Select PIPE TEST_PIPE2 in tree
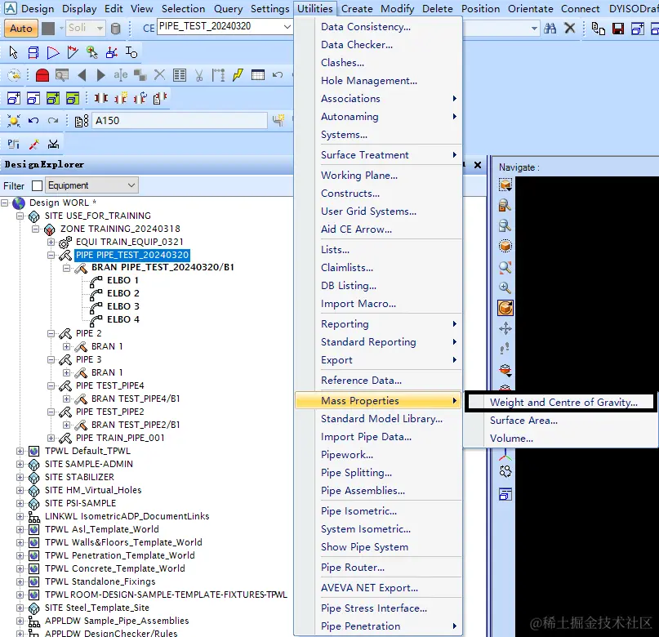Image resolution: width=659 pixels, height=637 pixels. [109, 412]
